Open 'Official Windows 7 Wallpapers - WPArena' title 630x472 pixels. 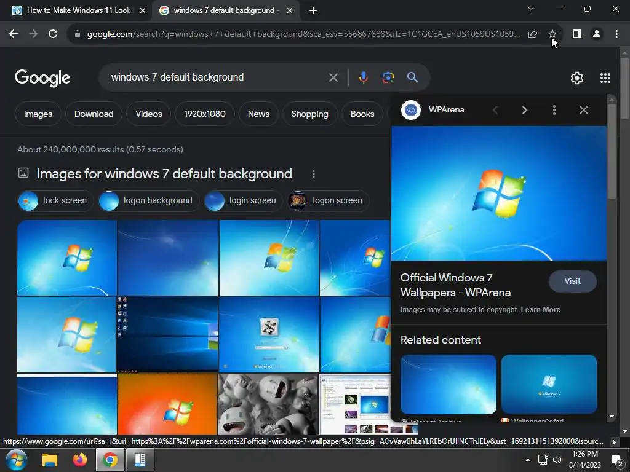456,285
